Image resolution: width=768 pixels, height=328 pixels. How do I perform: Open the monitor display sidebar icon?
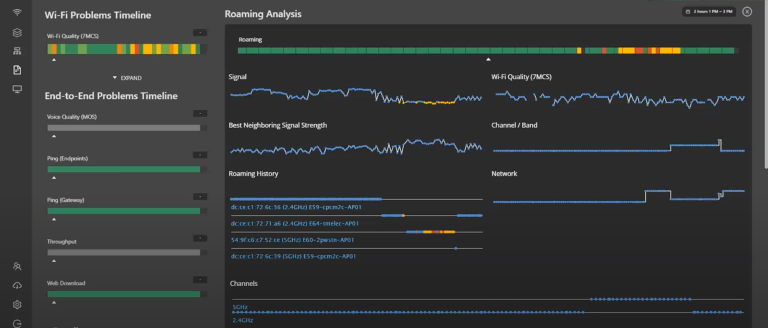pyautogui.click(x=17, y=89)
